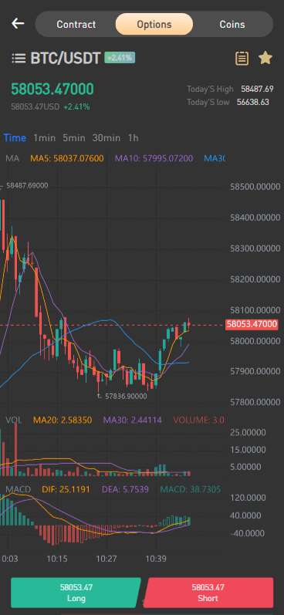Click the red Short button
The height and width of the screenshot is (615, 284).
coord(208,593)
